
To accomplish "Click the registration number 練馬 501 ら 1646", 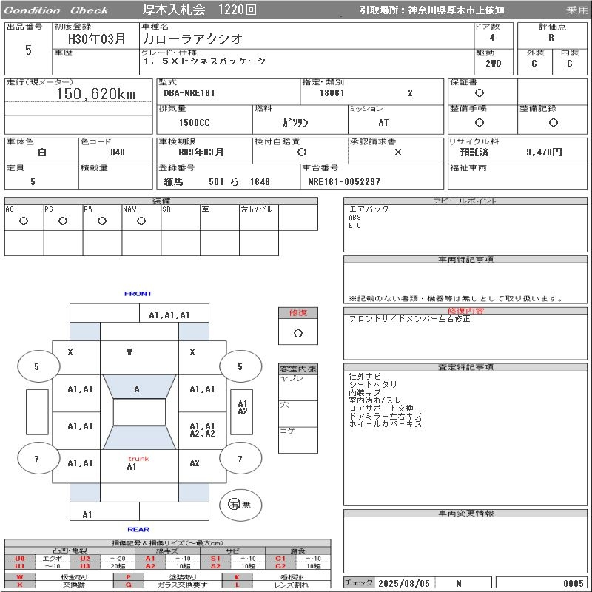I will pos(217,181).
